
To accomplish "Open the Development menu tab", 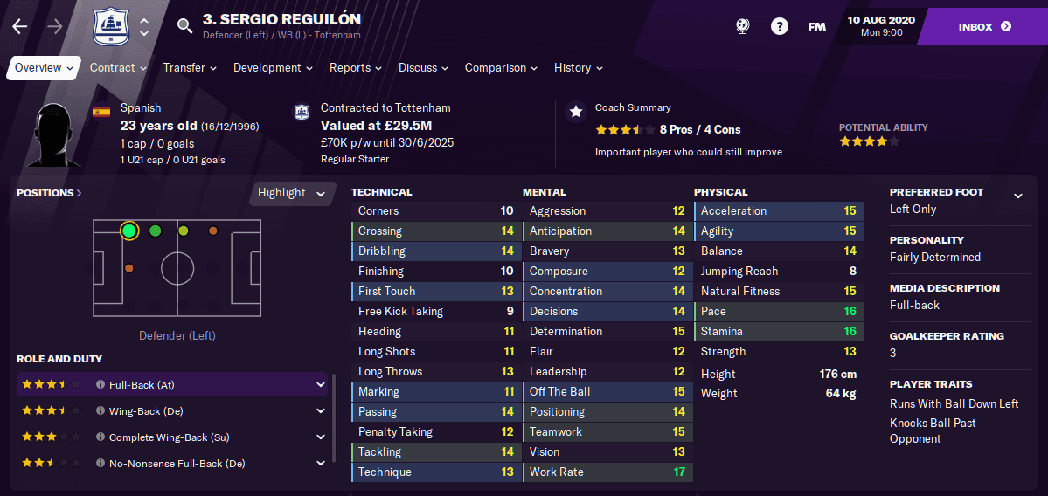I will (272, 67).
